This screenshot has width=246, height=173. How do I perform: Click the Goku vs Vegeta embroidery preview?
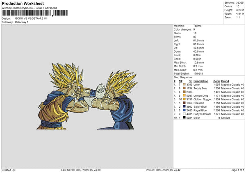point(87,96)
